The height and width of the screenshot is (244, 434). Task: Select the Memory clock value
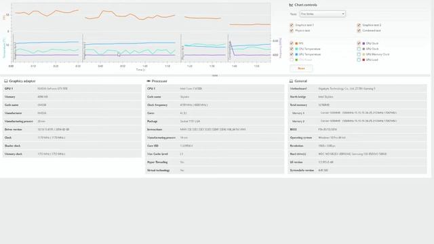(52, 154)
